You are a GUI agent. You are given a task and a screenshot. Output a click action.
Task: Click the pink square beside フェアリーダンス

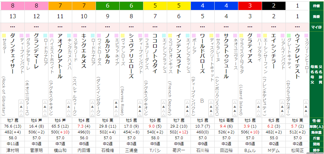(146, 35)
